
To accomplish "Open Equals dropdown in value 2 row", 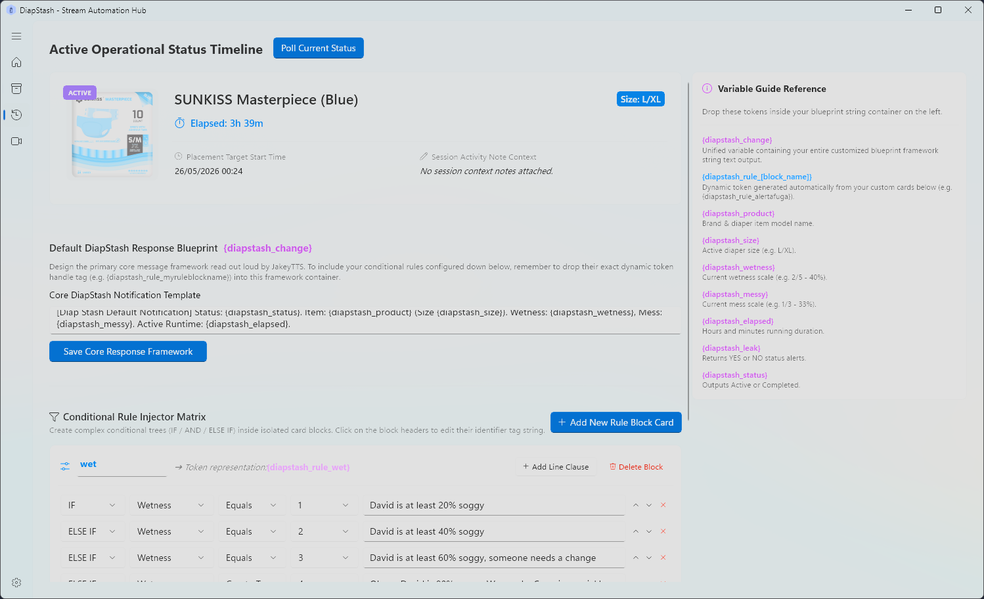I will [252, 531].
